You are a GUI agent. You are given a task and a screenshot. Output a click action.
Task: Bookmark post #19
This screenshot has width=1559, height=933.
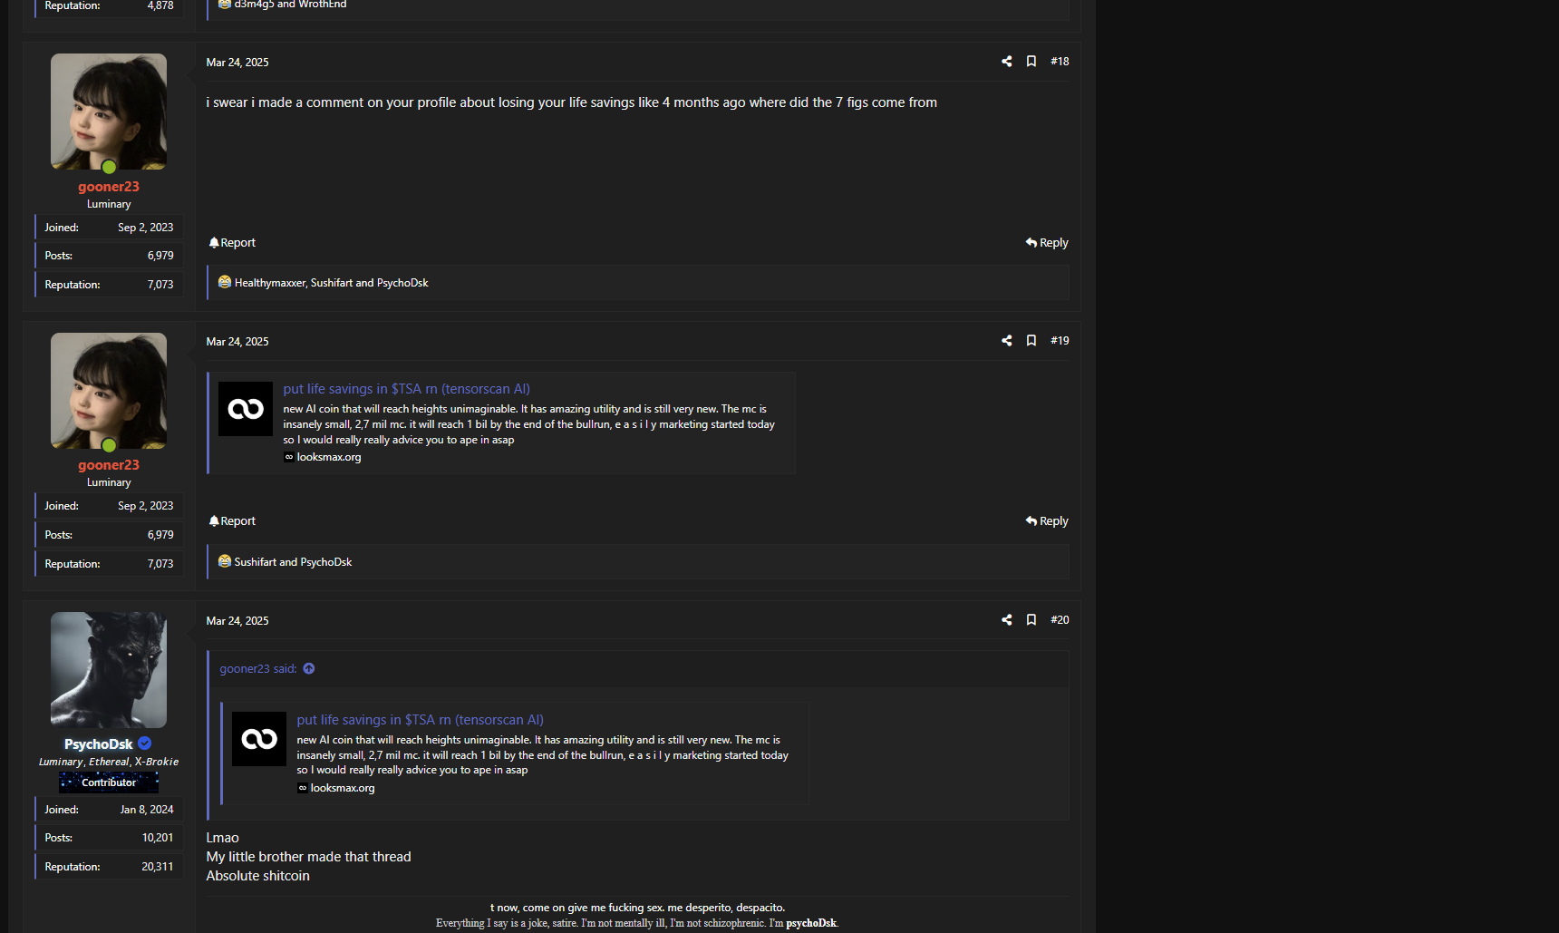[x=1031, y=341]
